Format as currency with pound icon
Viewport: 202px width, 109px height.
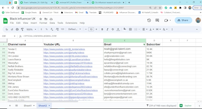click(x=41, y=29)
